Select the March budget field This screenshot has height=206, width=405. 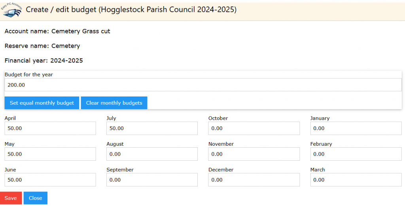(356, 180)
